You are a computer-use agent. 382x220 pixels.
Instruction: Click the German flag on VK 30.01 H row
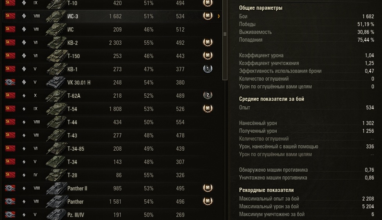11,83
